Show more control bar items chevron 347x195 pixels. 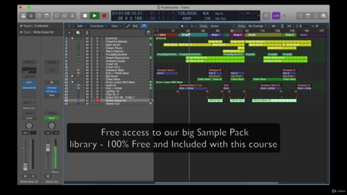click(x=284, y=16)
